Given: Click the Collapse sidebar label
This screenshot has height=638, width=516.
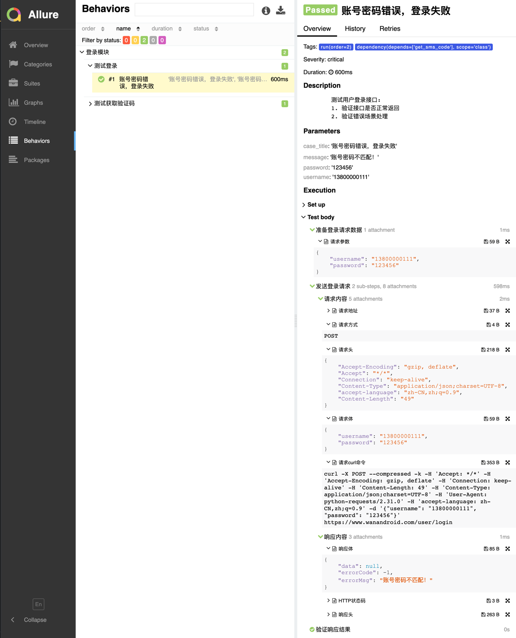Looking at the screenshot, I should coord(35,620).
